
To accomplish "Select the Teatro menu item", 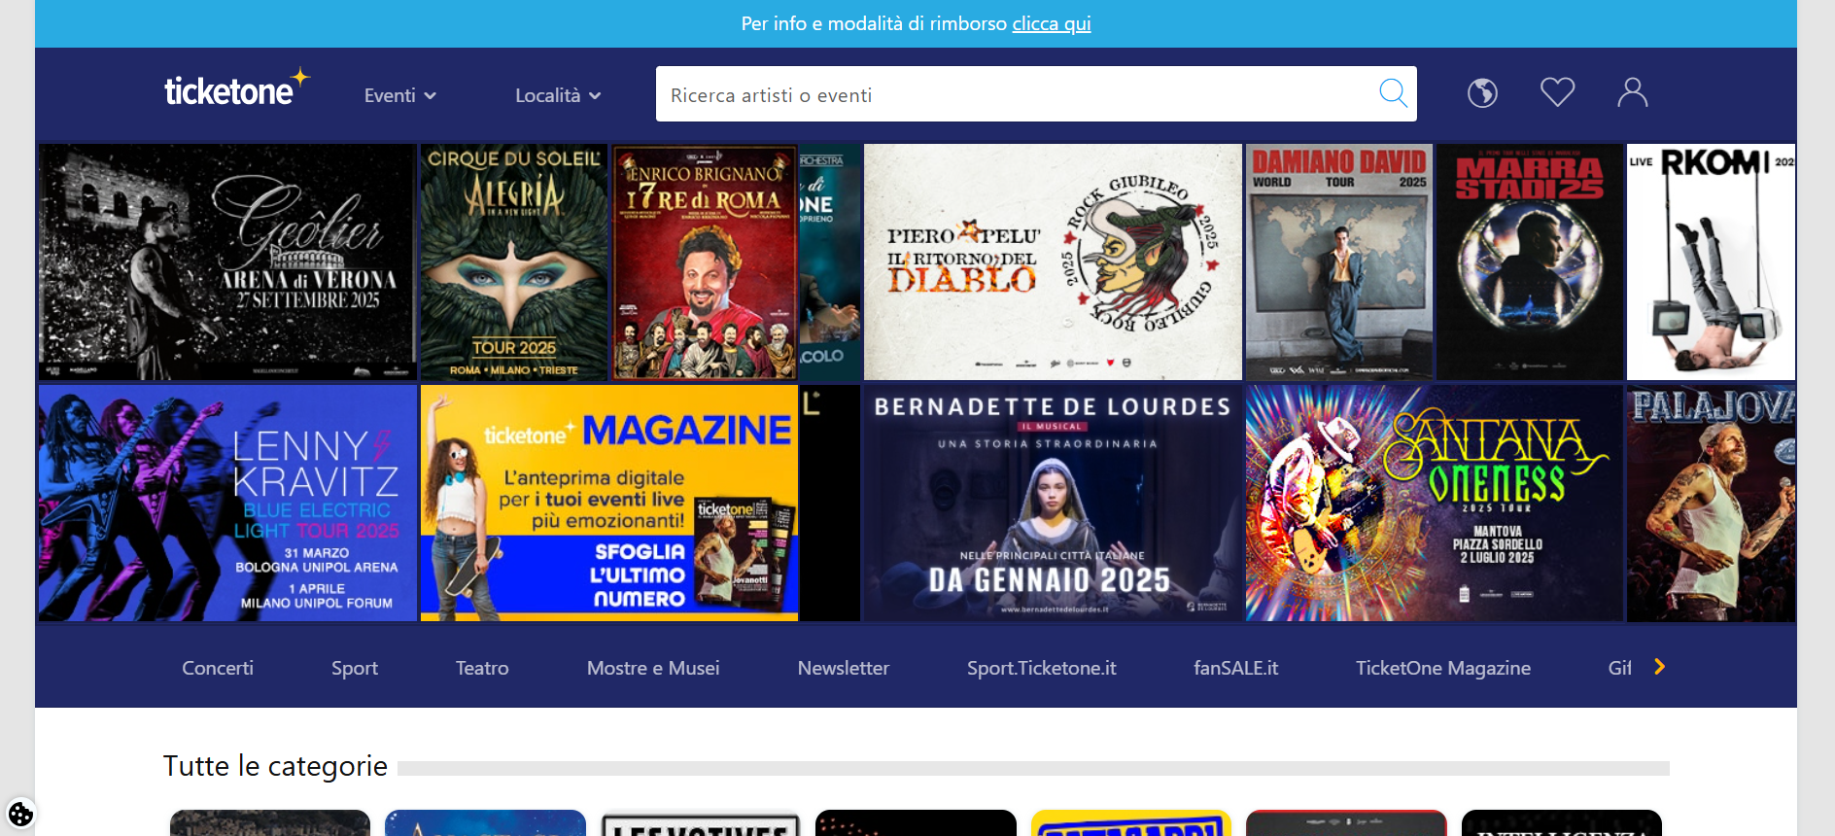I will [482, 668].
